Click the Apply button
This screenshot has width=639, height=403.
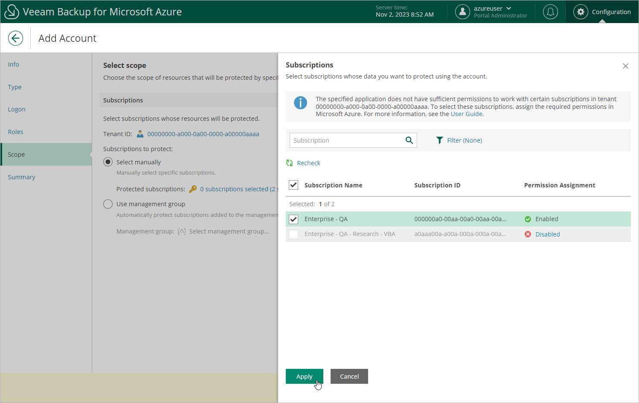pos(305,376)
